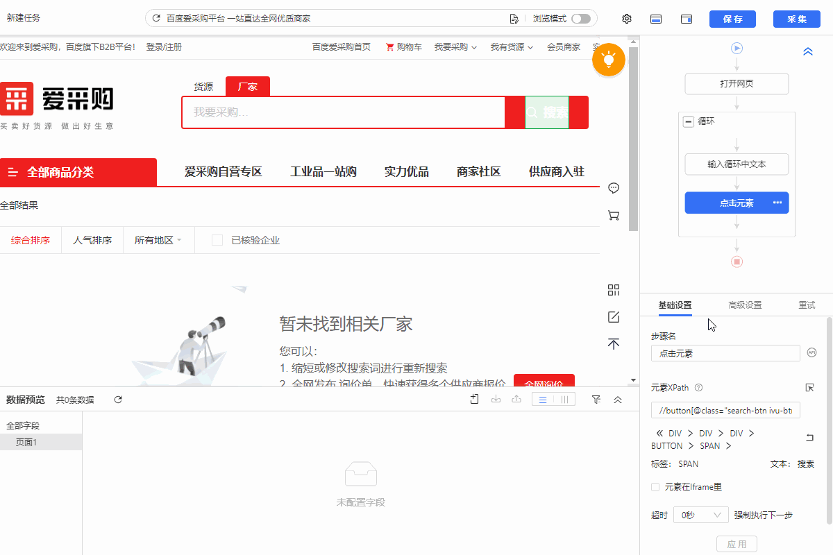
Task: Click the add field icon in data preview
Action: click(x=475, y=399)
